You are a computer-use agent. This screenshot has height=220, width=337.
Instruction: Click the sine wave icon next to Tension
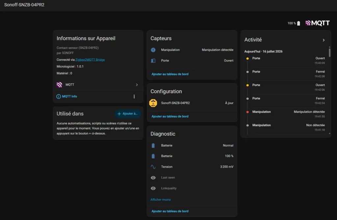153,167
